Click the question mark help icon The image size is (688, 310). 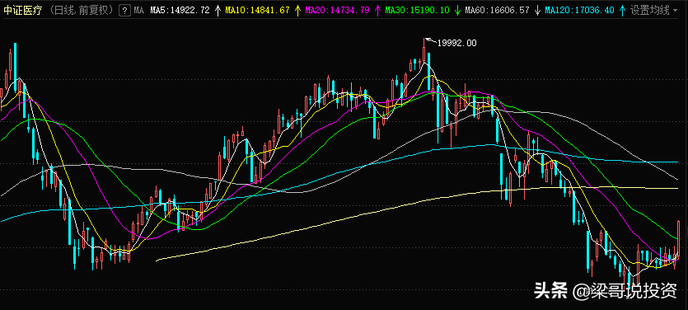click(x=125, y=10)
